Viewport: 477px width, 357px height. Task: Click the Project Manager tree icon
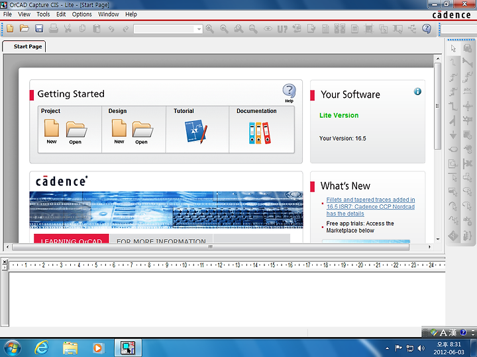(x=412, y=29)
